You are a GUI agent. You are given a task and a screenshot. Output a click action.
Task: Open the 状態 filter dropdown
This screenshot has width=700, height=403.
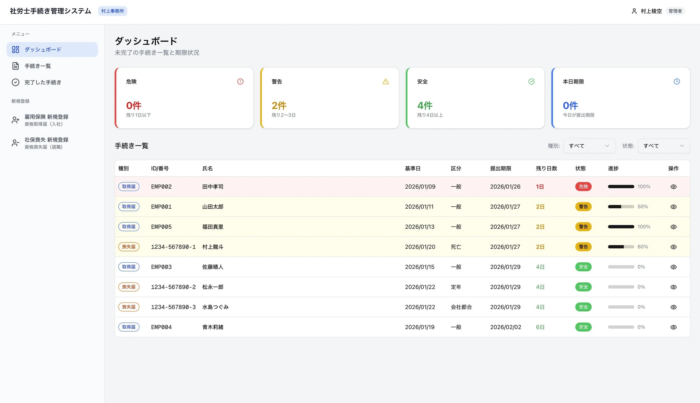coord(664,146)
